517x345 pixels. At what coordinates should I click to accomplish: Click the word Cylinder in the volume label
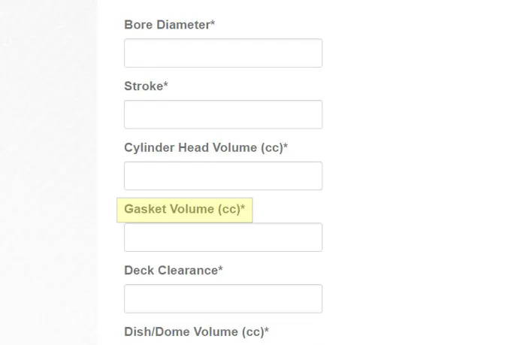(x=149, y=147)
